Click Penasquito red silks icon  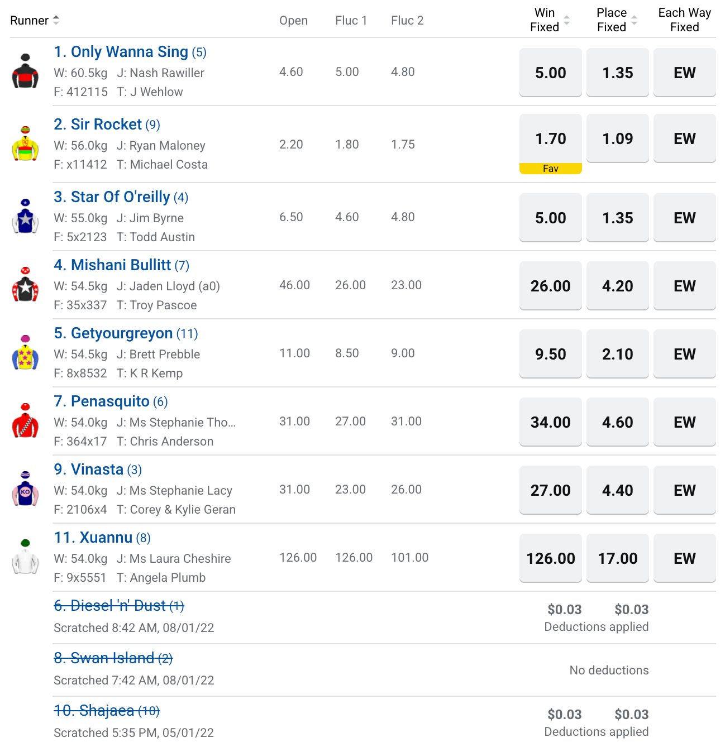pos(25,421)
